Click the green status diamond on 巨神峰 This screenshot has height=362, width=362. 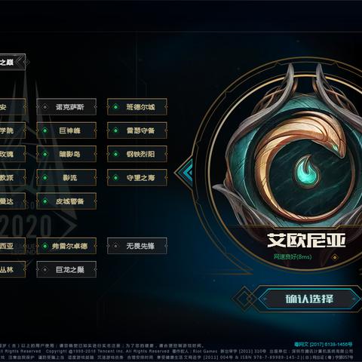point(45,130)
